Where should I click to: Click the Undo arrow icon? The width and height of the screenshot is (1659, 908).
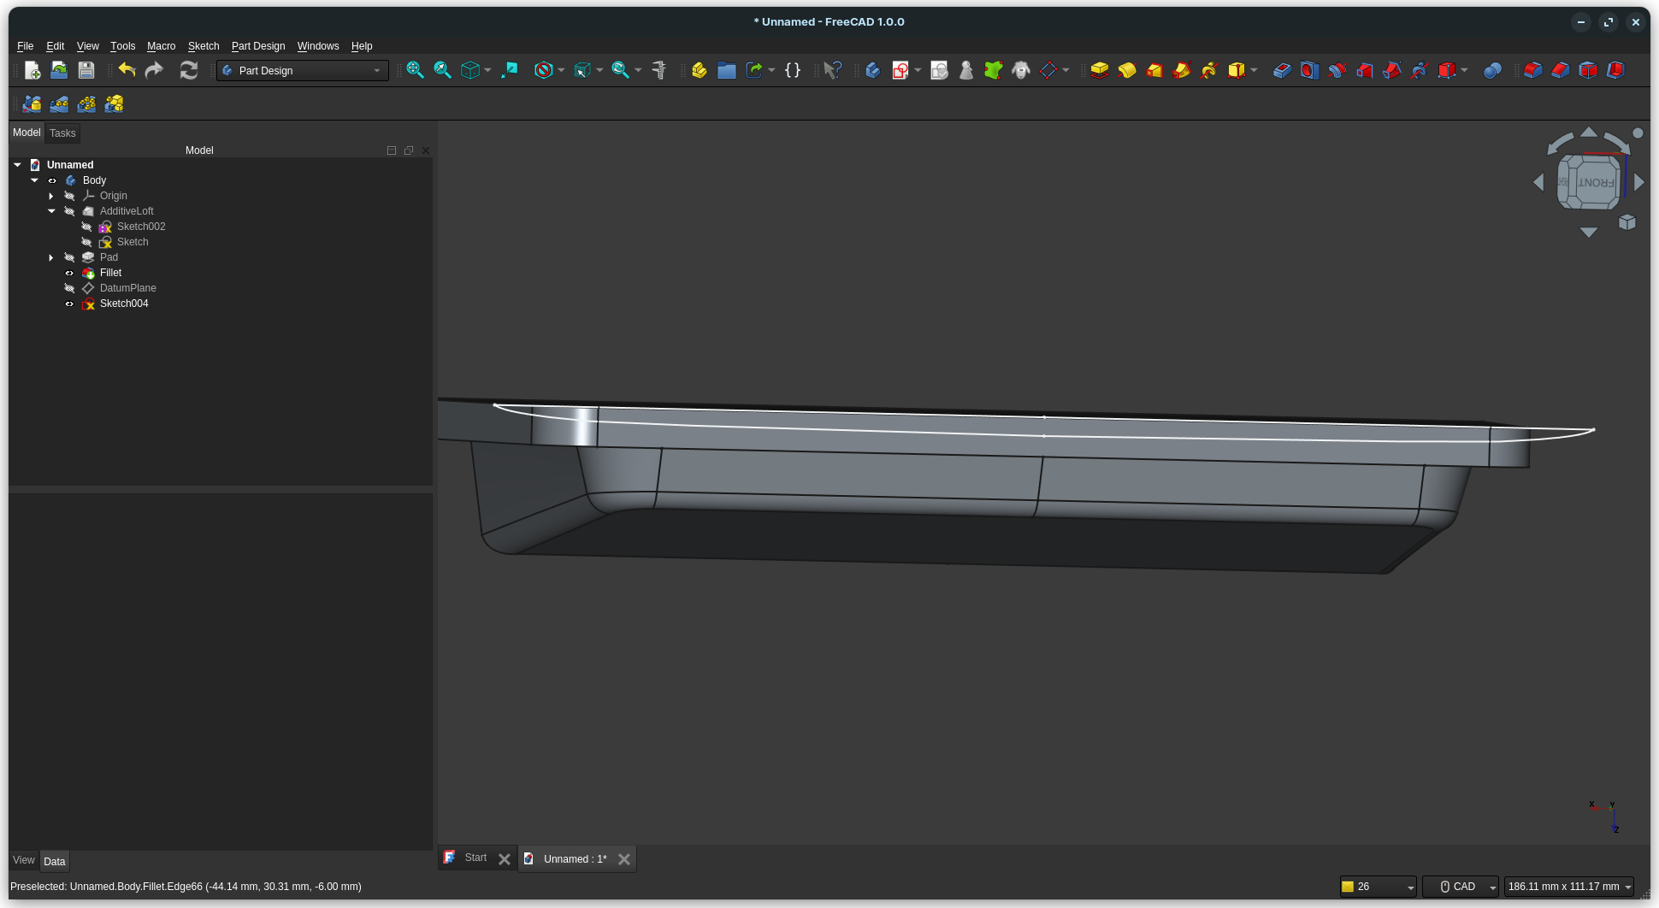(127, 70)
